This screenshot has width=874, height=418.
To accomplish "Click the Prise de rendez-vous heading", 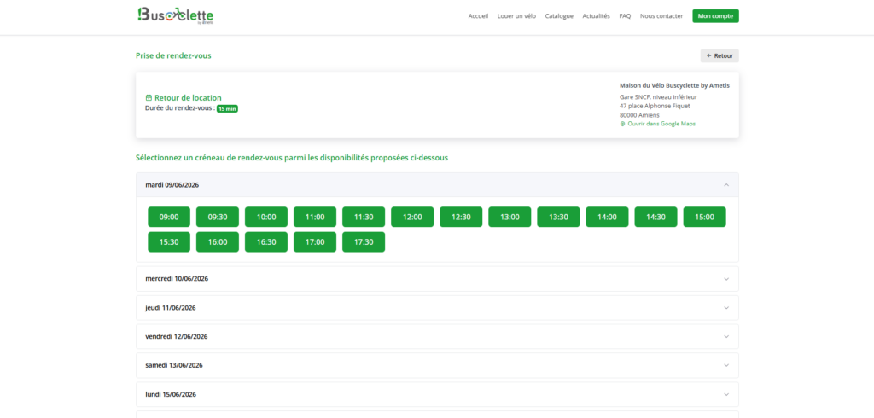I will [173, 55].
